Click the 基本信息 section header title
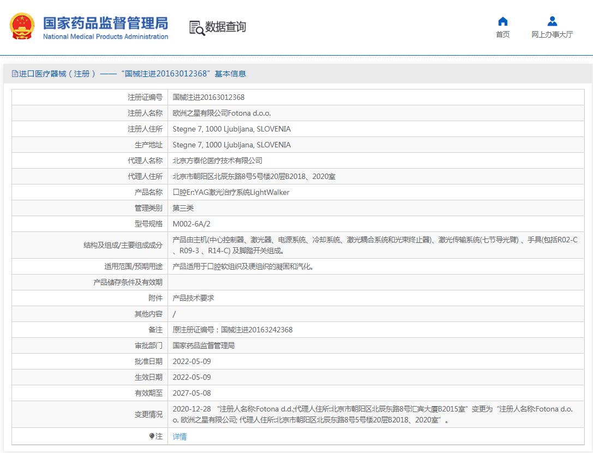This screenshot has width=593, height=453. (x=129, y=74)
